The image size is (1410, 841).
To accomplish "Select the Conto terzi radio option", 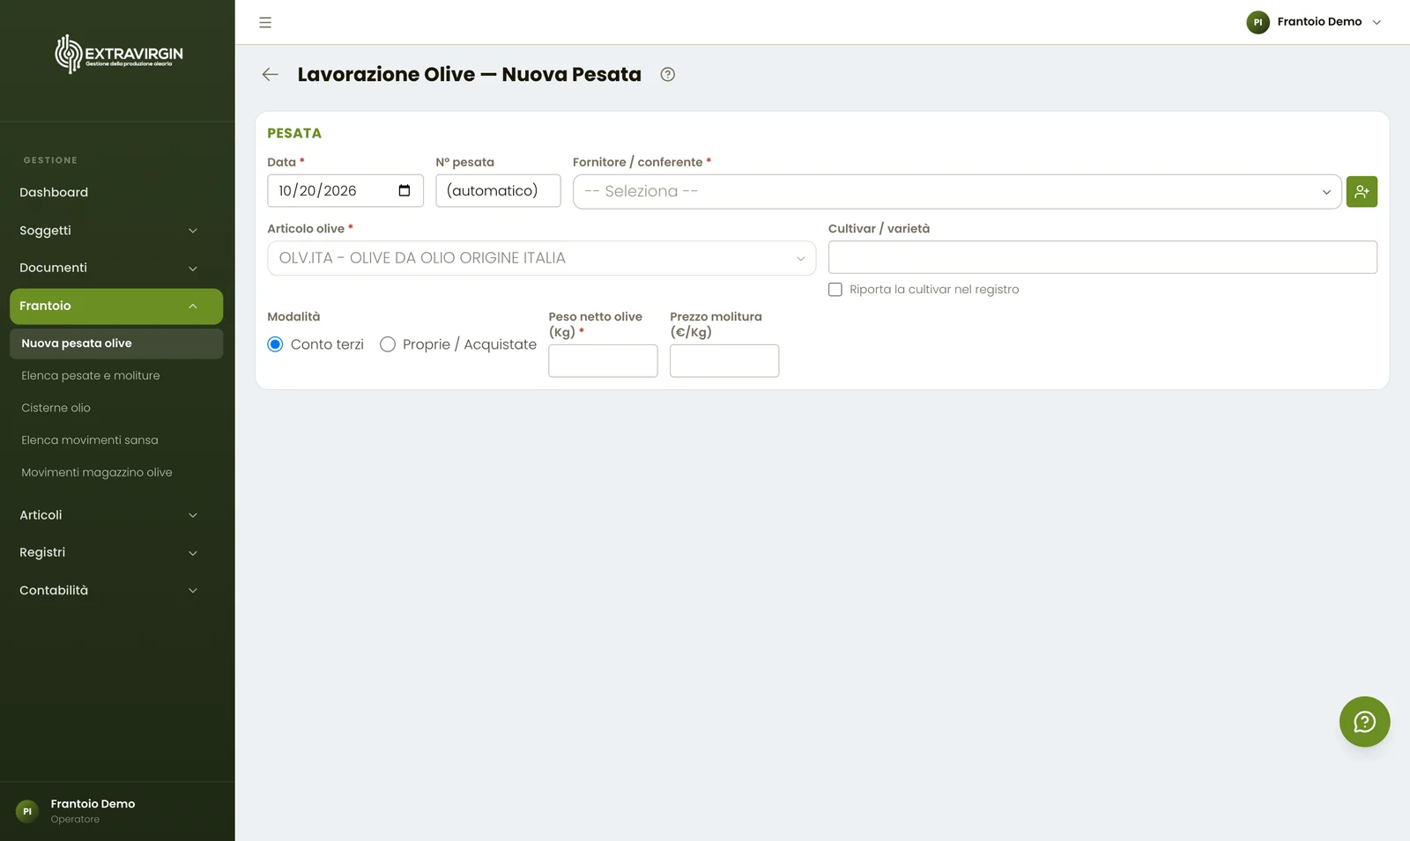I will point(275,344).
